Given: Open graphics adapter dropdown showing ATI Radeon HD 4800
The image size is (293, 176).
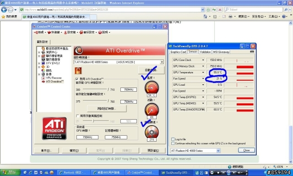Looking at the screenshot, I should 162,62.
